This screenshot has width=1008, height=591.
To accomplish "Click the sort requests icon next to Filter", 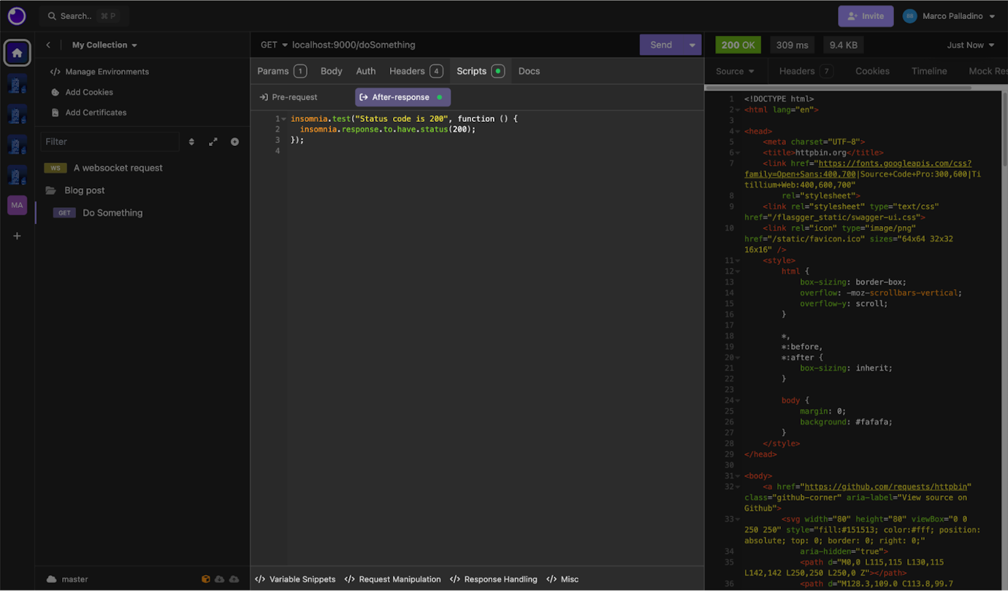I will click(192, 141).
